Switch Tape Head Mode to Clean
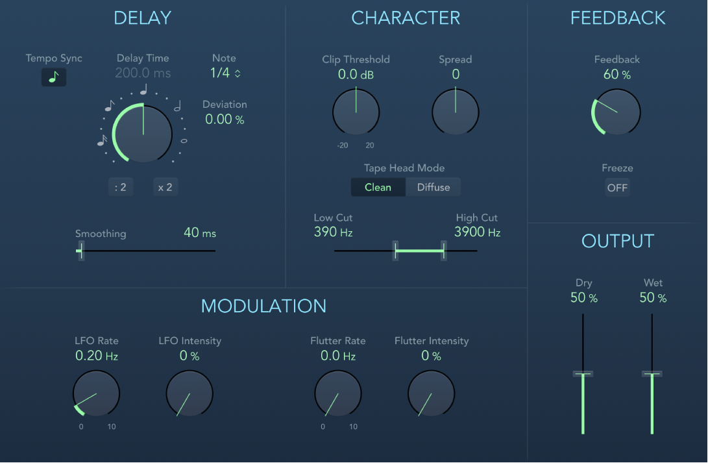The height and width of the screenshot is (463, 708). point(378,187)
